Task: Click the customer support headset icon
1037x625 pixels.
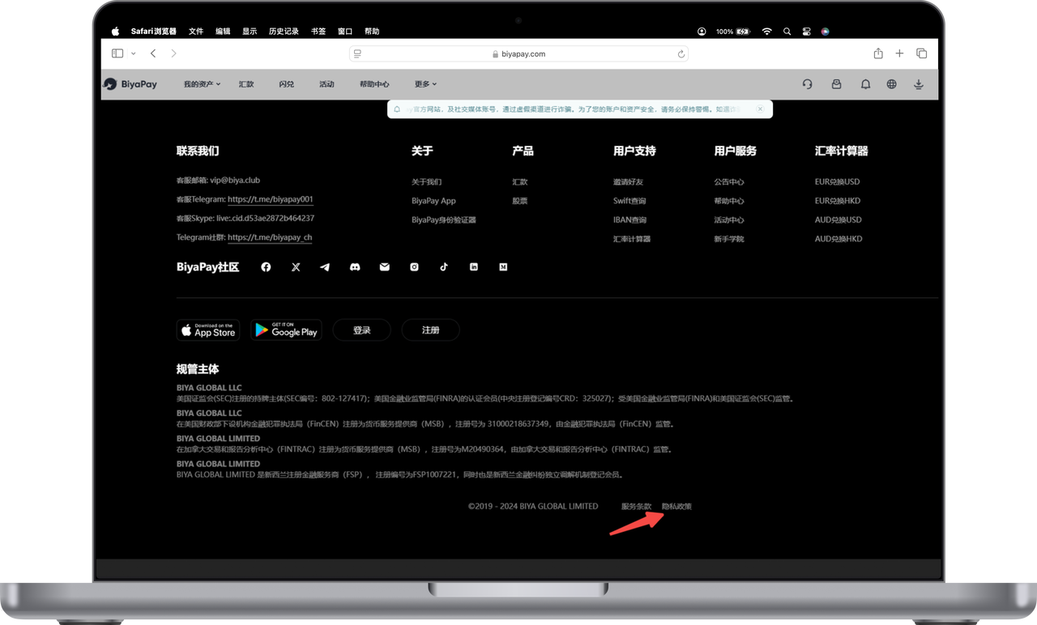Action: (x=808, y=84)
